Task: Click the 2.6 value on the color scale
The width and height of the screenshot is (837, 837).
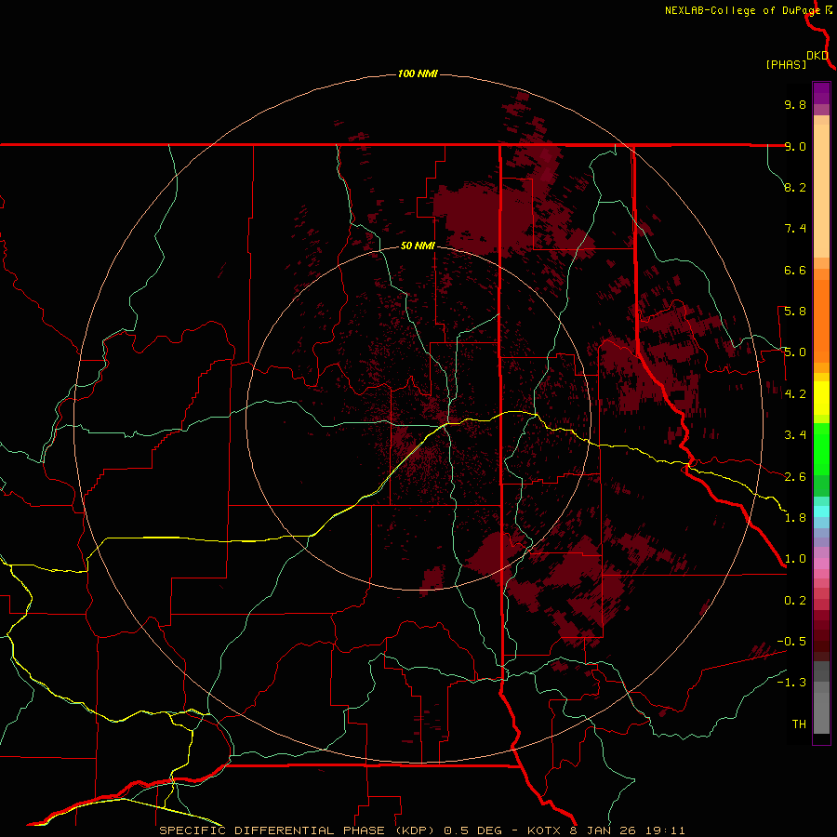Action: [x=795, y=477]
